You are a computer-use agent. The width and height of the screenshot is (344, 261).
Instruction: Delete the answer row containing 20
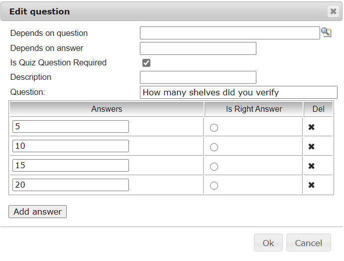pos(312,185)
